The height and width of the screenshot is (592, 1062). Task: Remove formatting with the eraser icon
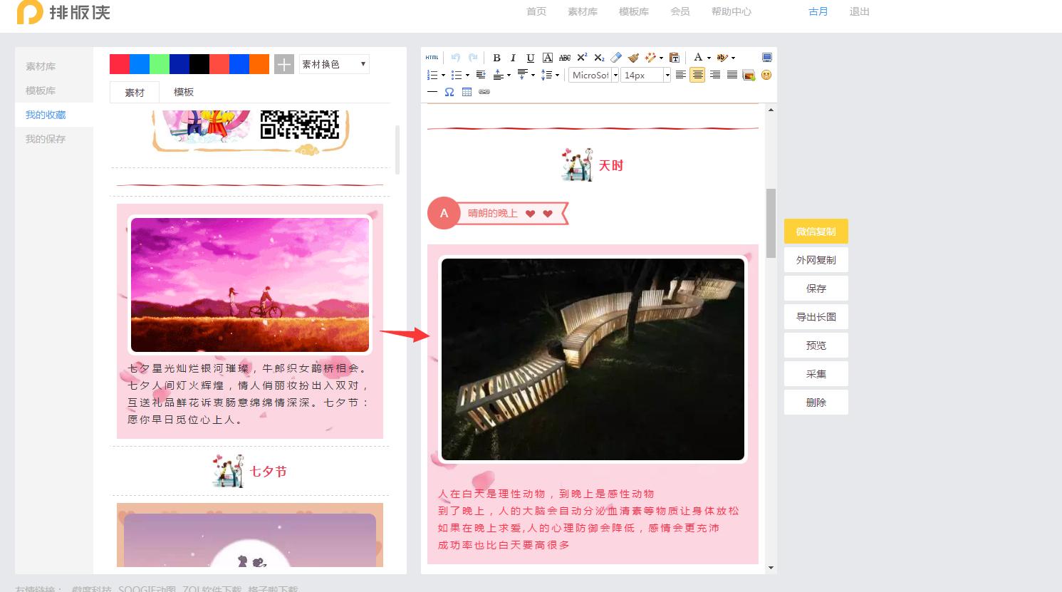click(x=617, y=58)
